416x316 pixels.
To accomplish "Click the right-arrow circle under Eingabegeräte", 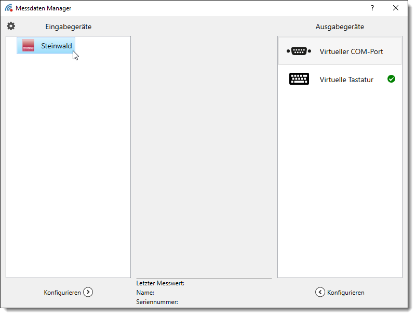I will pyautogui.click(x=88, y=292).
